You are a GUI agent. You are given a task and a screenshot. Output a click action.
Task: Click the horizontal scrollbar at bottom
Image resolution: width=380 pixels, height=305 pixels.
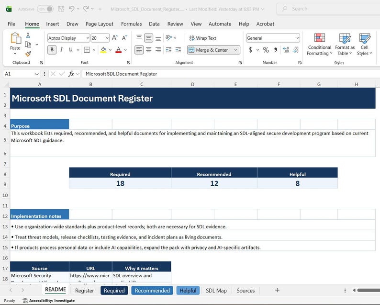(x=369, y=290)
